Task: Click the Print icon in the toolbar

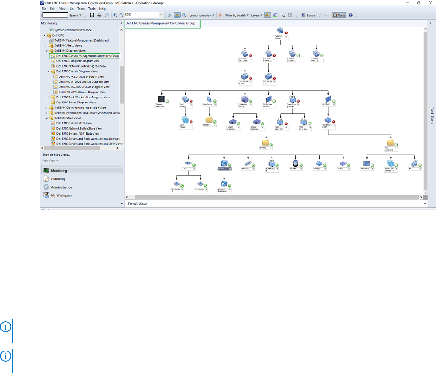Action: 99,15
